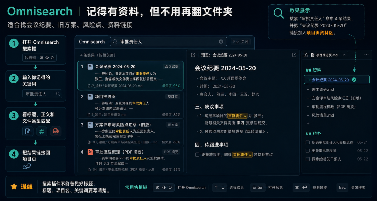Click the ⌘ return key for 复制链接
377x201 pixels.
click(x=301, y=187)
